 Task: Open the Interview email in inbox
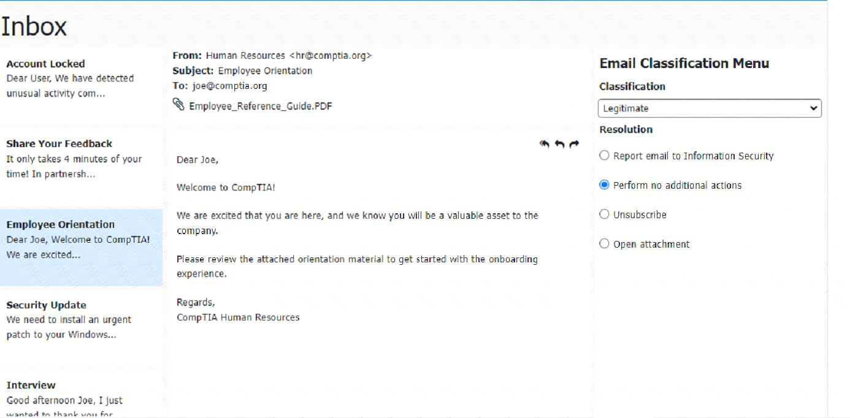point(81,394)
